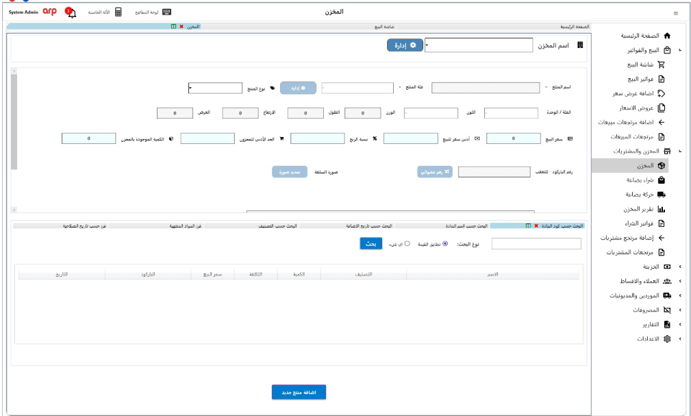Open فرز المواد المنتهية tab
The width and height of the screenshot is (691, 416).
[156, 226]
